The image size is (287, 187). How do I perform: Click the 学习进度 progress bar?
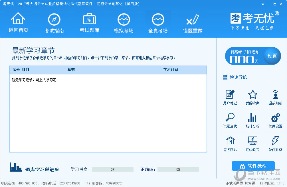point(113,169)
